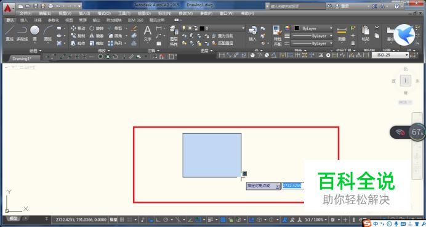Click the black layer color swatch
This screenshot has height=227, width=426.
click(x=202, y=28)
